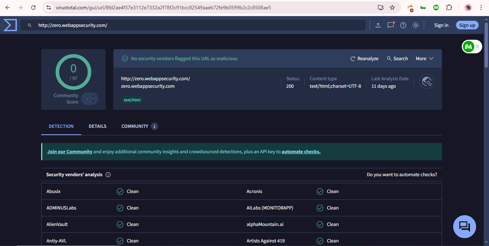
Task: Click the floating green IM widget
Action: 468,46
